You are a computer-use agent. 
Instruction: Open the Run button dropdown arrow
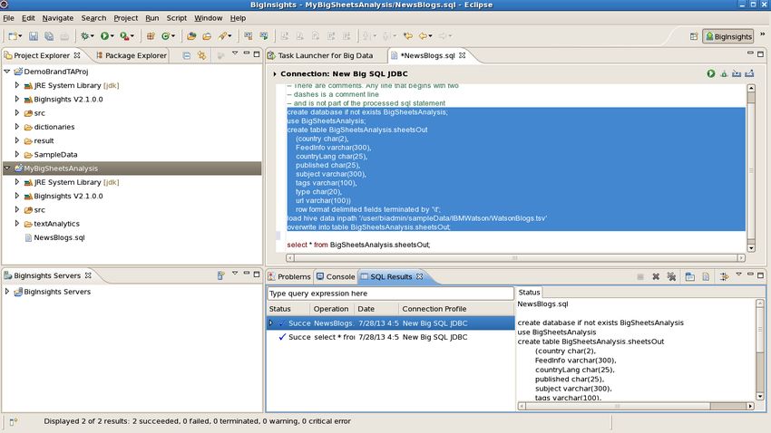click(112, 36)
